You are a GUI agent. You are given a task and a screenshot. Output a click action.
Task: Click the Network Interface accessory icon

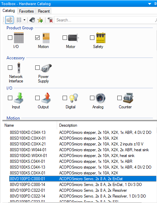[x=19, y=68]
